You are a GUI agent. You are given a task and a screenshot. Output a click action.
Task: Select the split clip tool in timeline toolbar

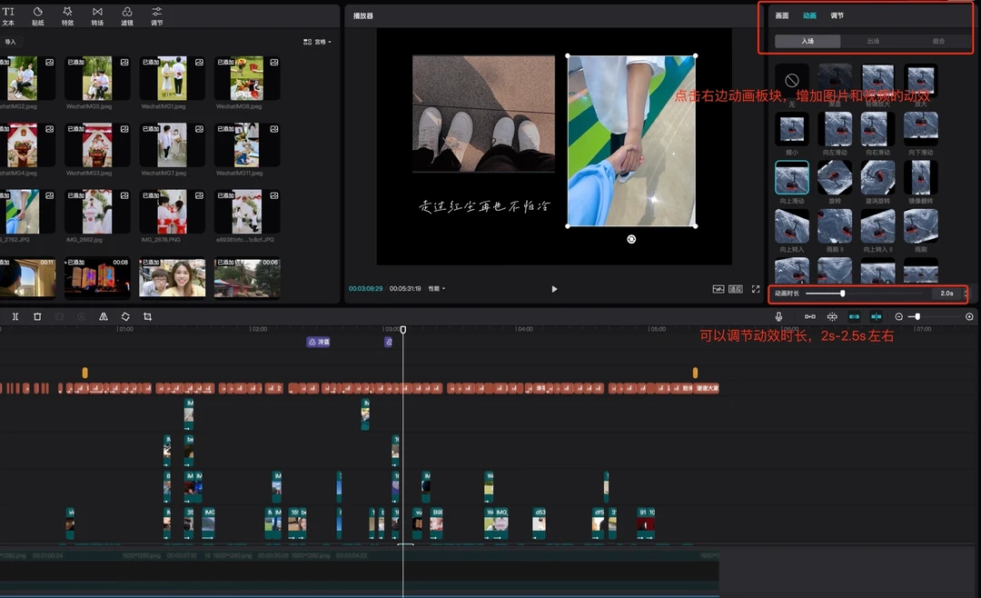[x=15, y=316]
